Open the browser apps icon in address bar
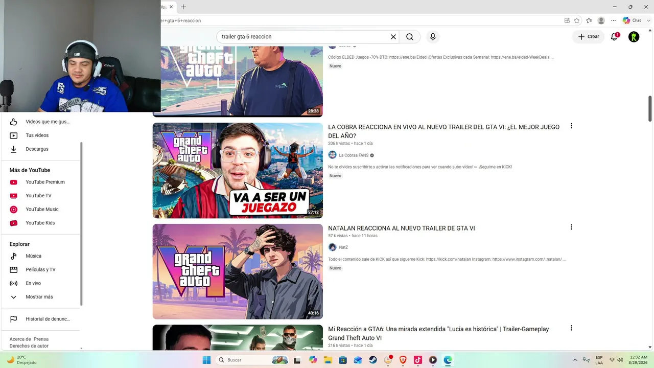654x368 pixels. point(567,20)
